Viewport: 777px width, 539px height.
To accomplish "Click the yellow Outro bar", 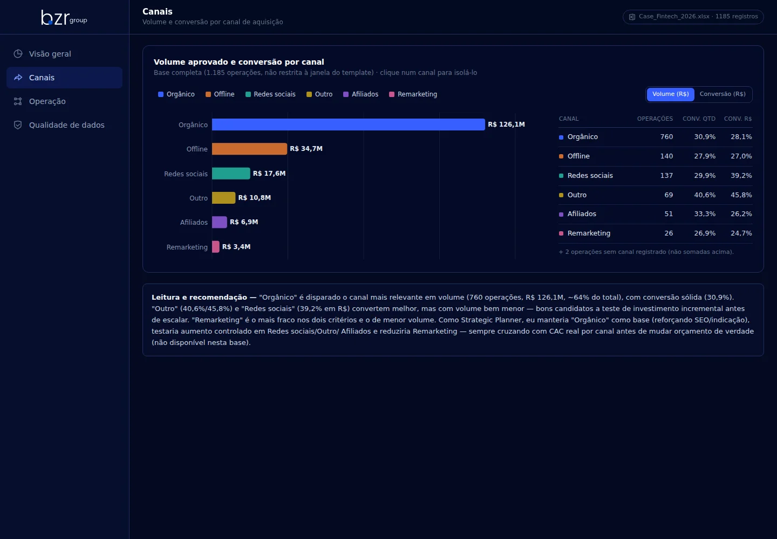I will 224,198.
